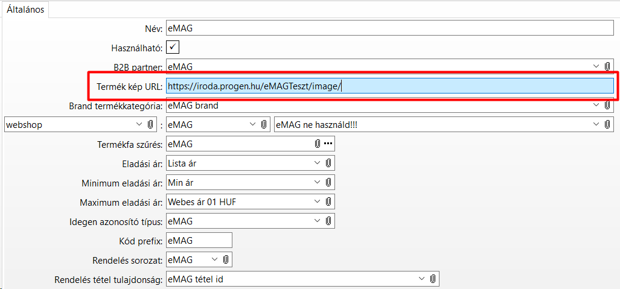Click the Termék kép URL field
The width and height of the screenshot is (620, 289).
point(390,86)
